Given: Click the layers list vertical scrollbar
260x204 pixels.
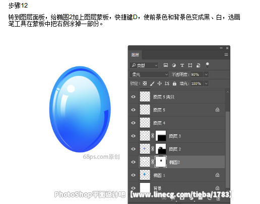Looking at the screenshot, I should pyautogui.click(x=228, y=150).
